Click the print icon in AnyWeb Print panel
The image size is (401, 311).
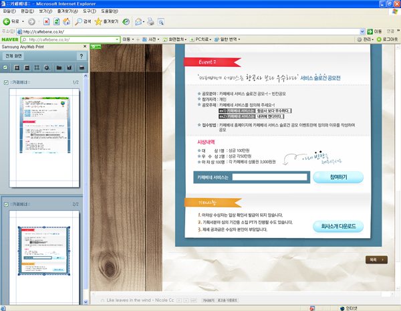click(x=82, y=68)
